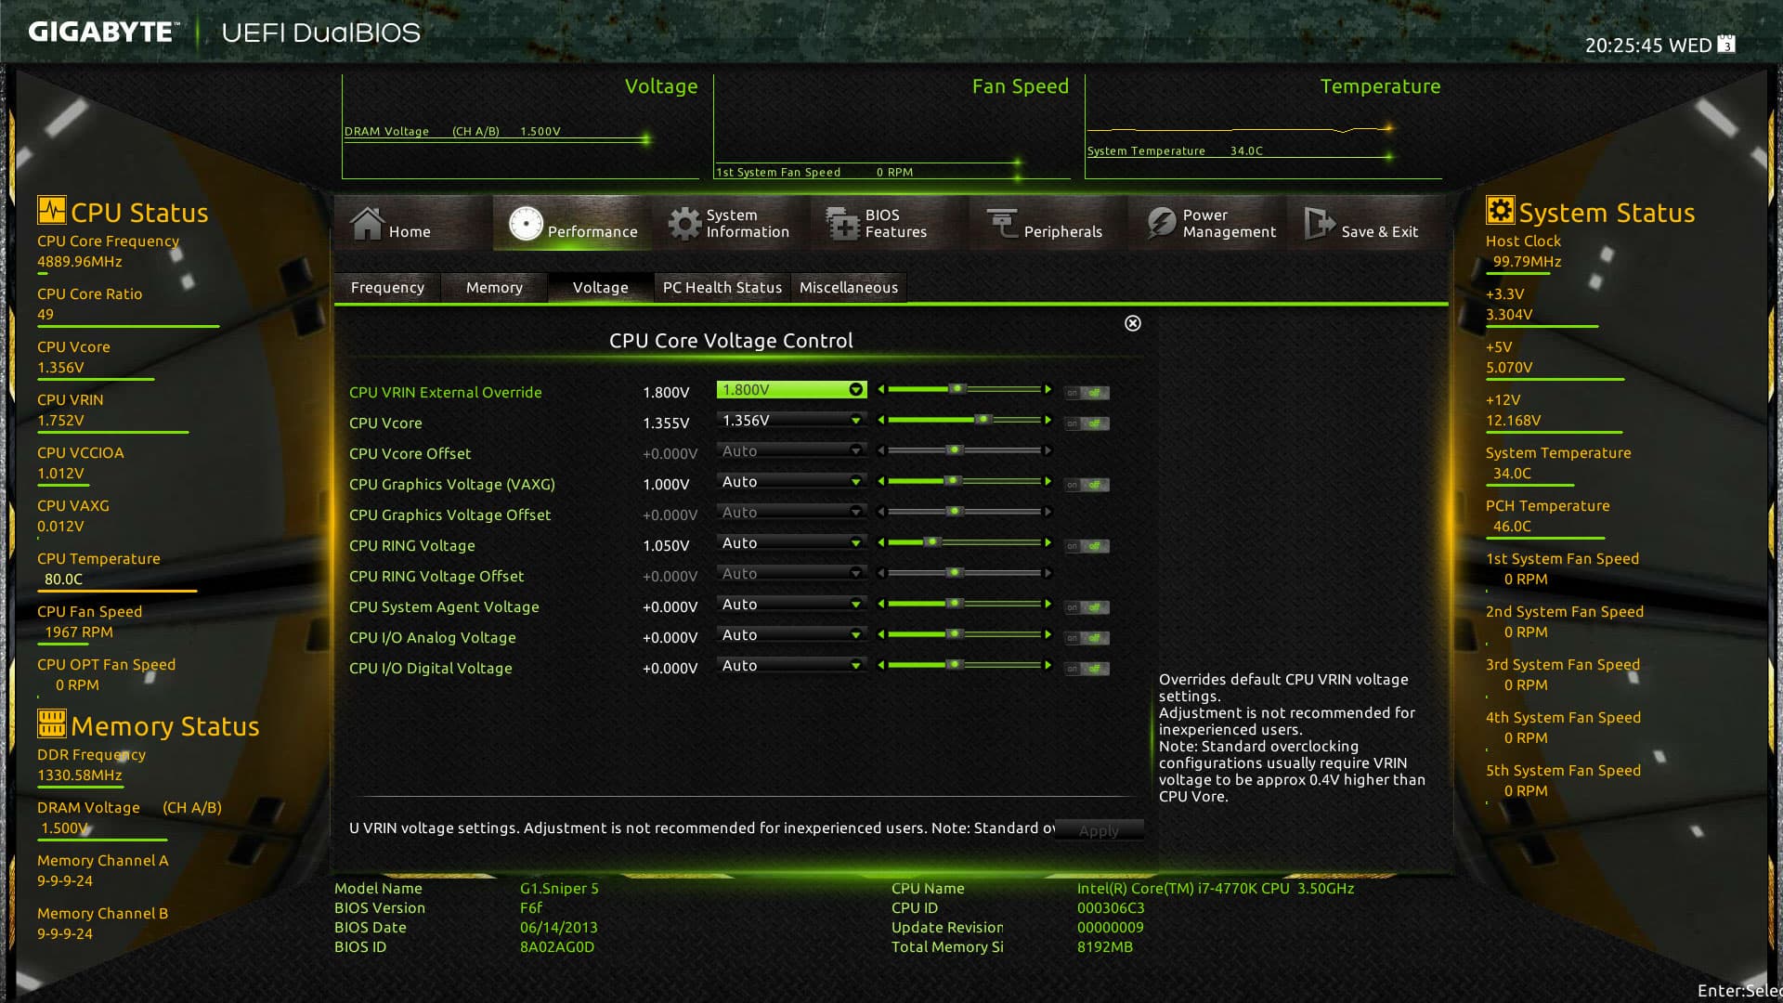The image size is (1783, 1003).
Task: Toggle CPU VRIN External Override on/off switch
Action: pos(1087,393)
